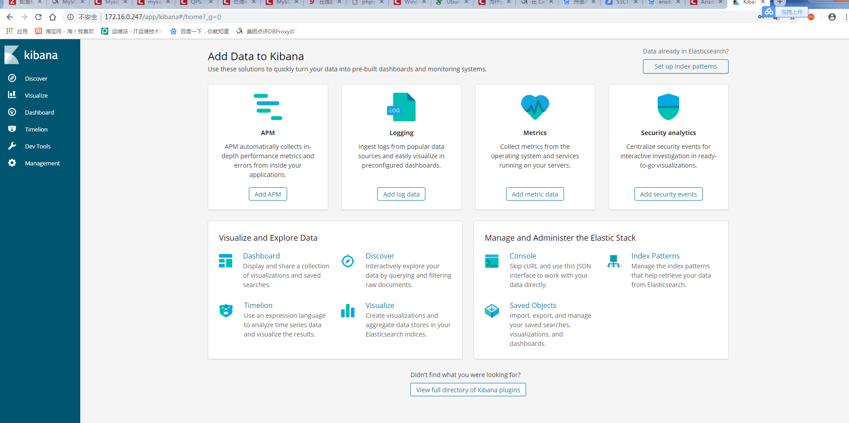Open the Saved Objects link
The image size is (849, 423).
point(533,305)
